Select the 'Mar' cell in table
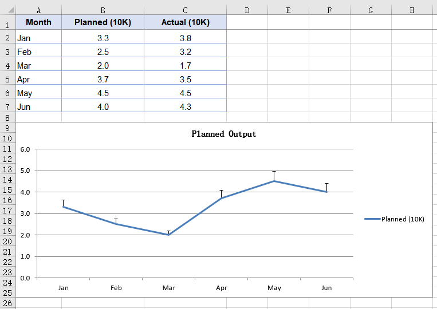The image size is (437, 309). [x=39, y=64]
